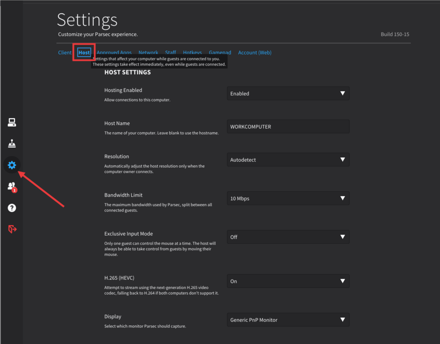Image resolution: width=440 pixels, height=344 pixels.
Task: Switch to the Network tab
Action: click(x=148, y=52)
